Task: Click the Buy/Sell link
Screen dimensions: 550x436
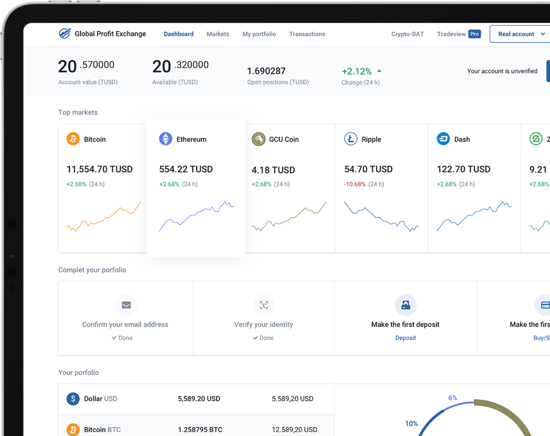Action: pos(541,338)
